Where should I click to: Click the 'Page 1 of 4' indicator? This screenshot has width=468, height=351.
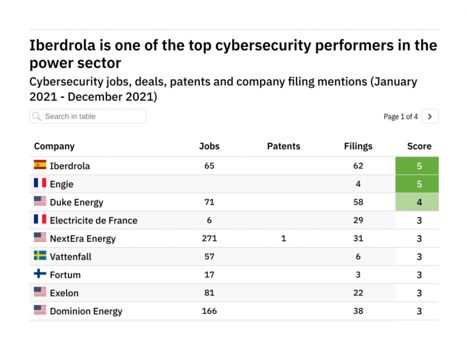coord(400,117)
